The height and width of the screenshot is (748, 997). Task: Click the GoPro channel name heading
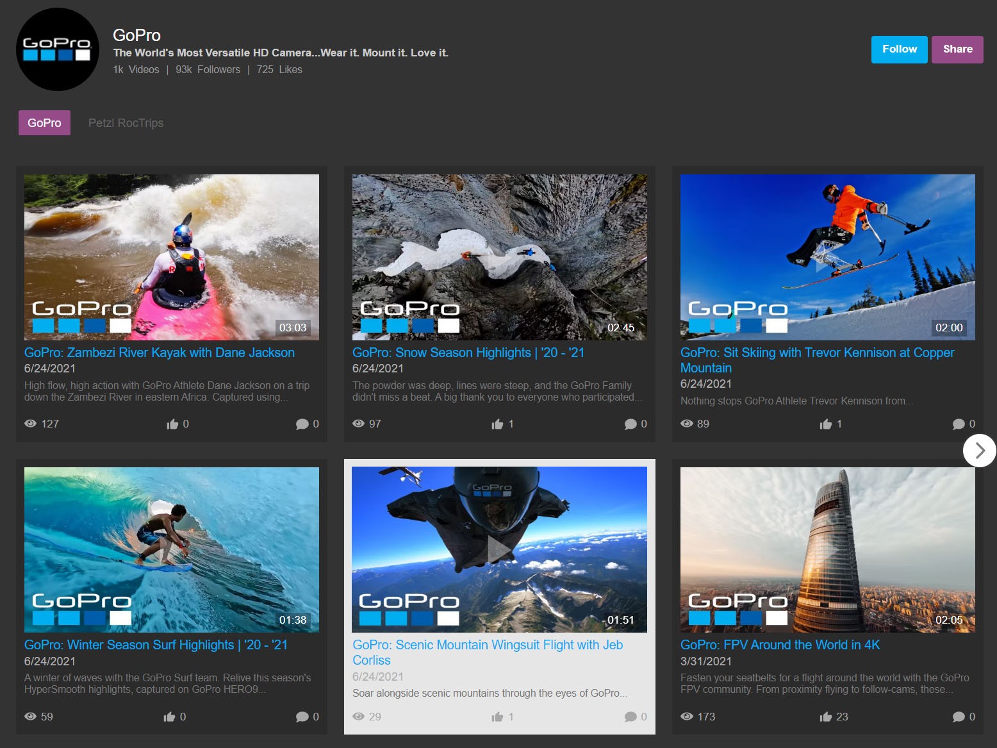136,35
